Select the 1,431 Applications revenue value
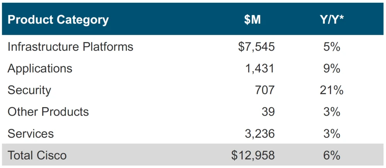This screenshot has width=386, height=168. [x=261, y=69]
